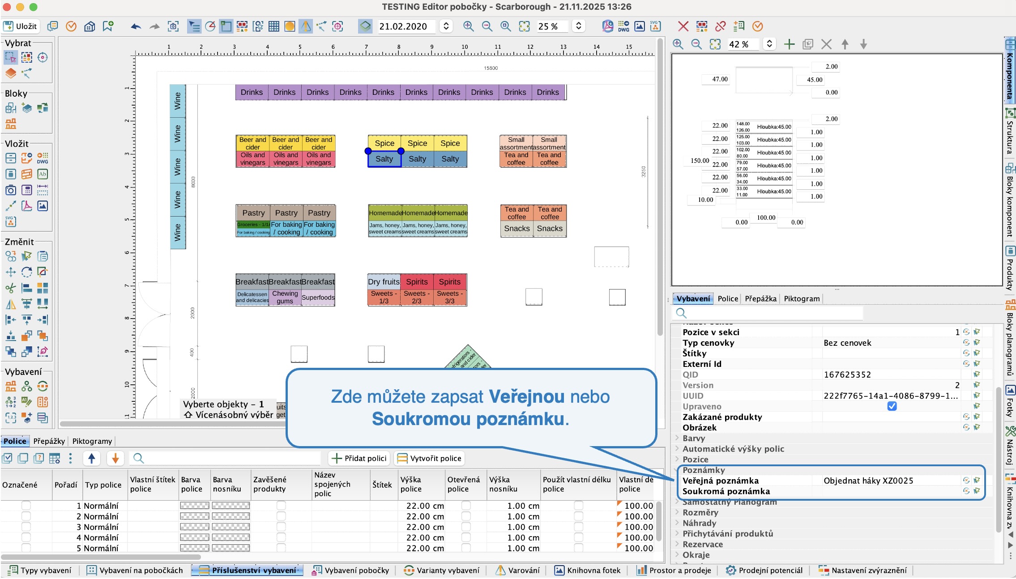
Task: Open the date stepper next to 21.02.2020
Action: pos(446,26)
